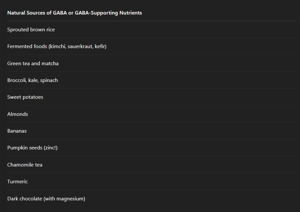The height and width of the screenshot is (212, 300).
Task: Click the Turmeric row
Action: click(x=18, y=181)
